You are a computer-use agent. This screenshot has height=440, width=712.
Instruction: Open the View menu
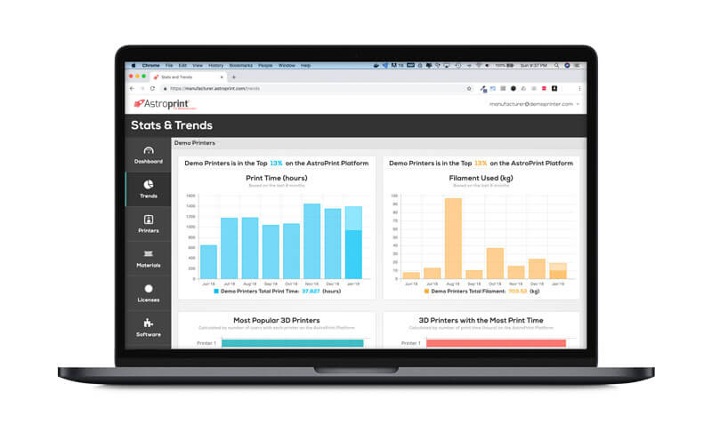click(198, 65)
